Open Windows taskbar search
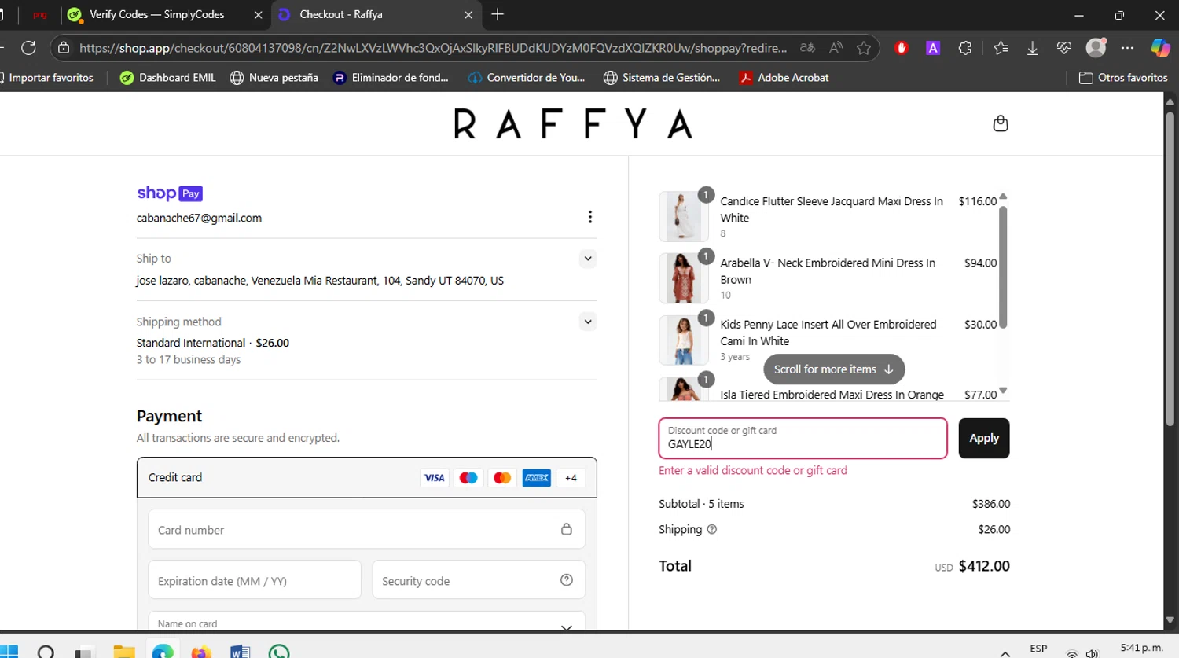Viewport: 1179px width, 658px height. [x=46, y=652]
